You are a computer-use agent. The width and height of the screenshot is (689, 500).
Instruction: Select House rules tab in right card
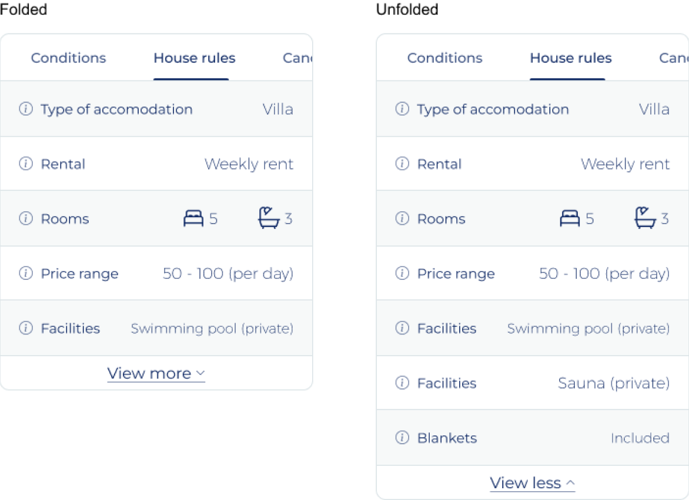point(570,58)
